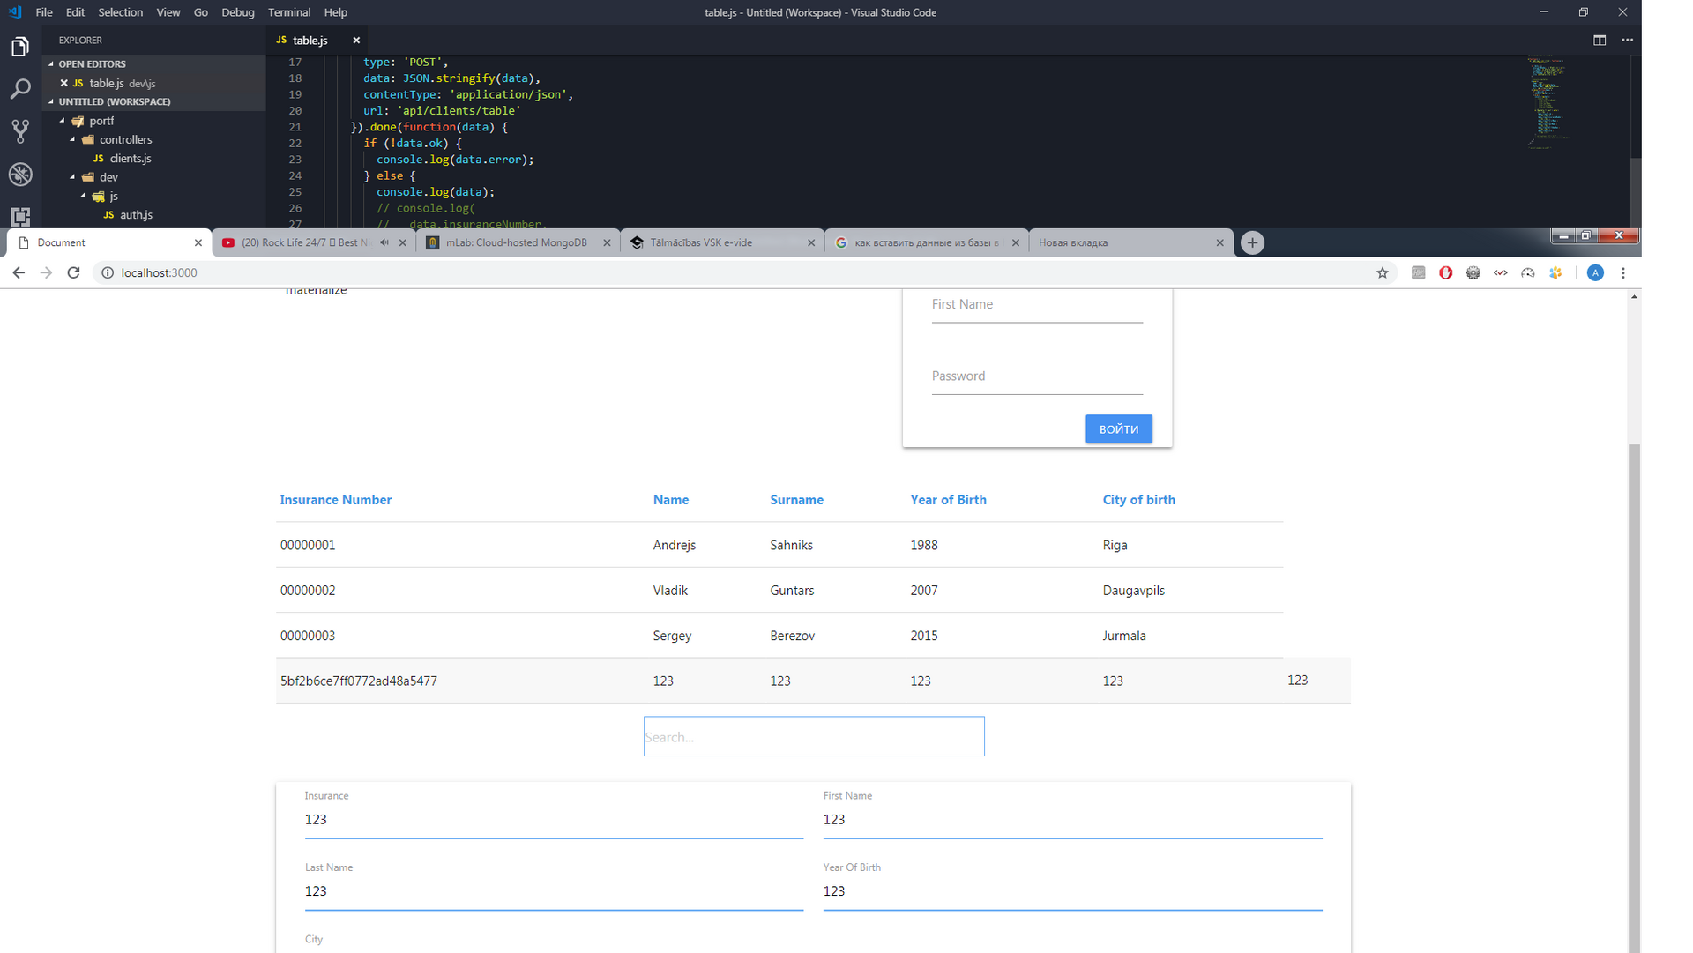Open a new Chrome tab with plus button

pos(1252,242)
